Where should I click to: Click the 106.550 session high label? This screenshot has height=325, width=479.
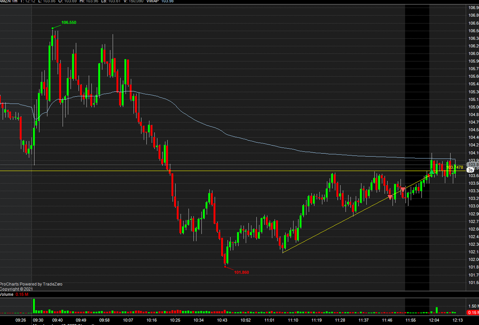[x=69, y=23]
